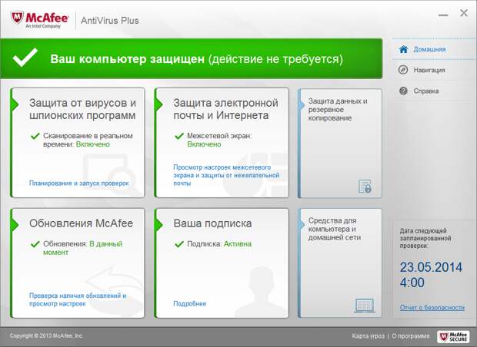Click the data protection lock document icon
This screenshot has width=477, height=347.
(365, 186)
